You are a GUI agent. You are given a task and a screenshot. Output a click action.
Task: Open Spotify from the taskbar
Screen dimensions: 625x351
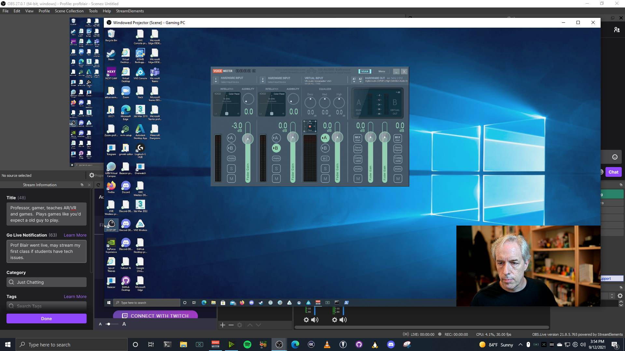[x=247, y=344]
